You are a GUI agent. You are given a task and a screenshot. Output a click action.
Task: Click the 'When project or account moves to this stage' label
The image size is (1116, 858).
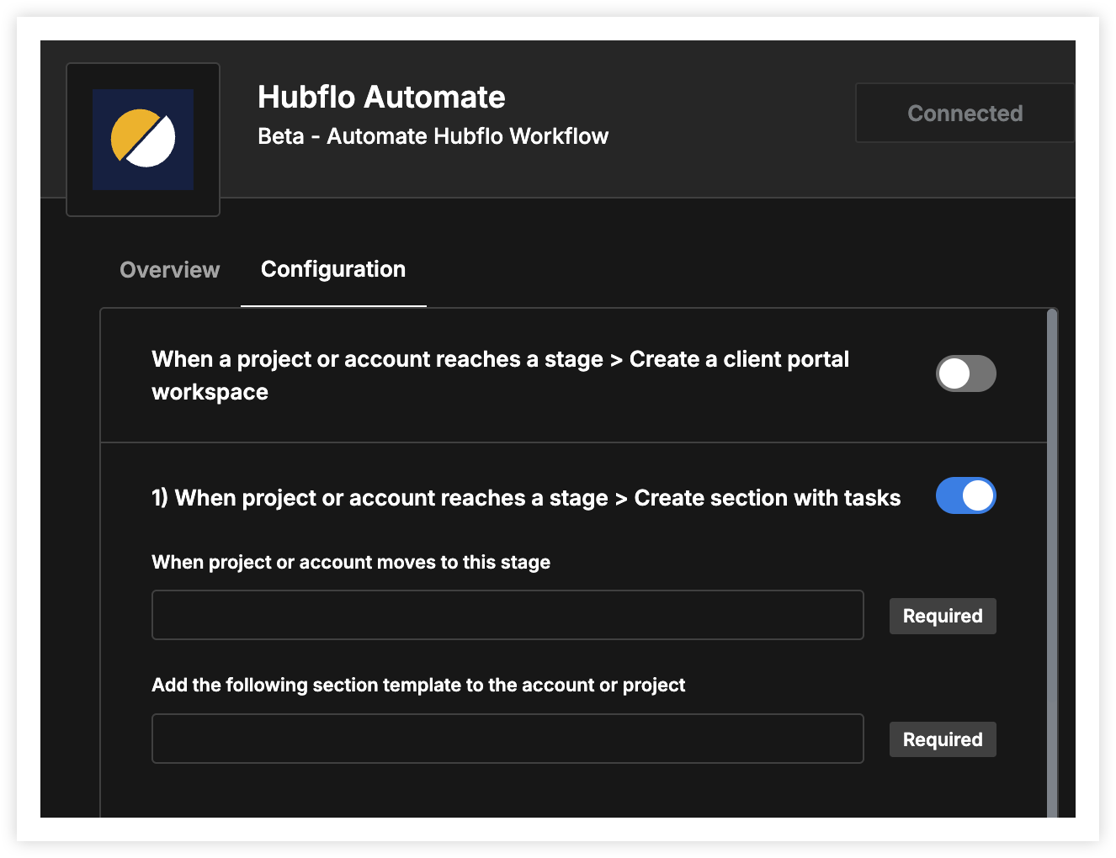(351, 562)
